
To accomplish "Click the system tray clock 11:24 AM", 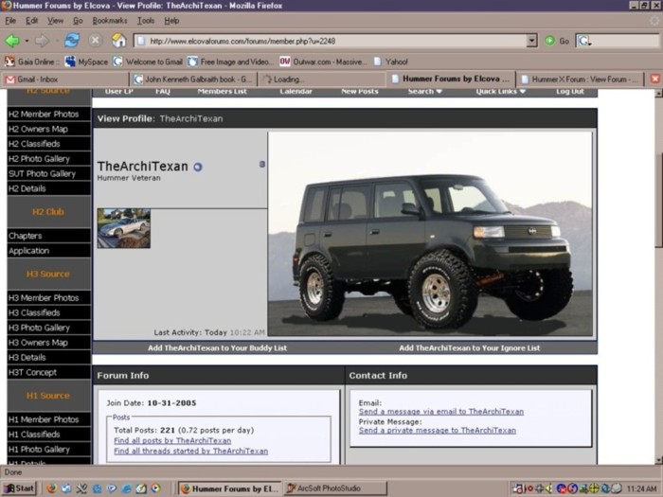I will point(642,489).
